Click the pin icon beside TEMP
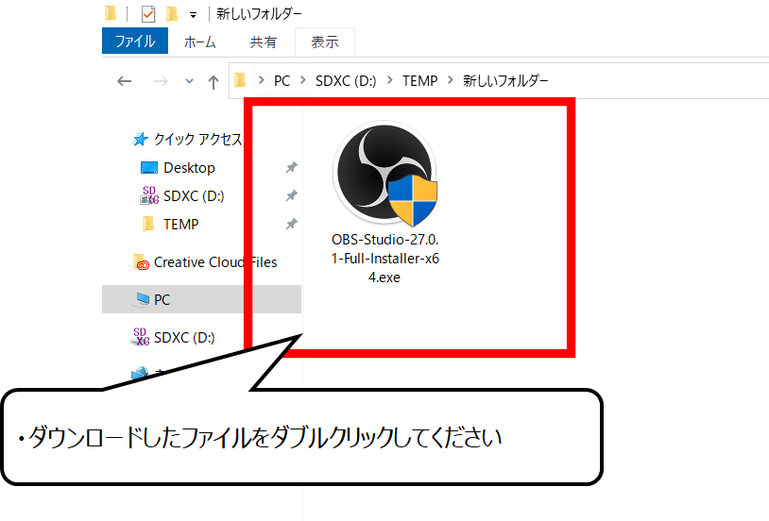 [x=292, y=225]
